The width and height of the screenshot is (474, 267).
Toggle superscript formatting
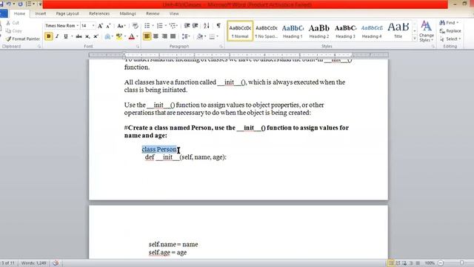point(96,36)
